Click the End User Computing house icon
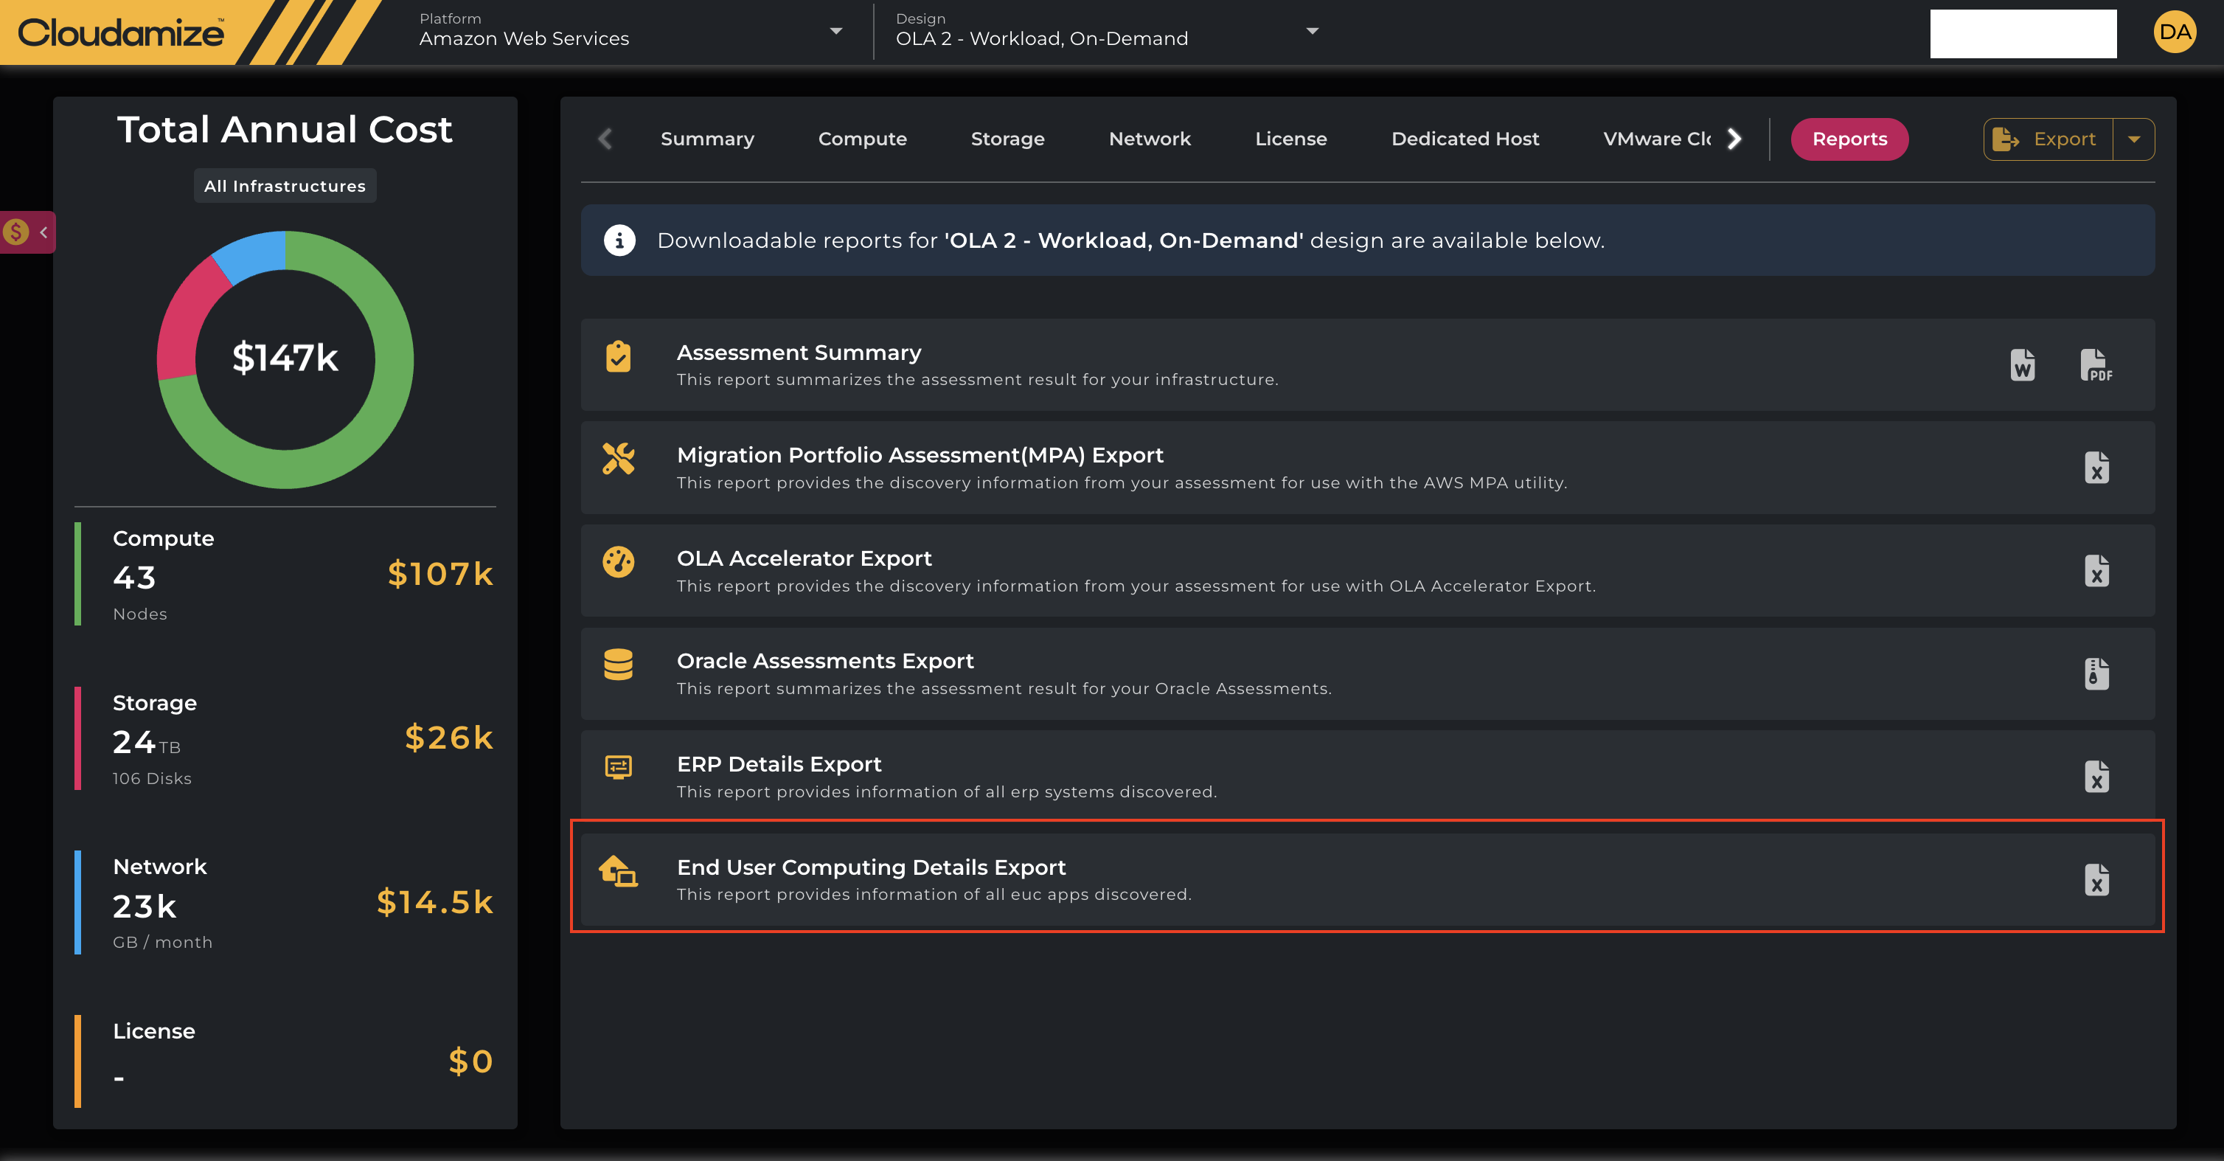Screen dimensions: 2224x1161 (x=618, y=870)
